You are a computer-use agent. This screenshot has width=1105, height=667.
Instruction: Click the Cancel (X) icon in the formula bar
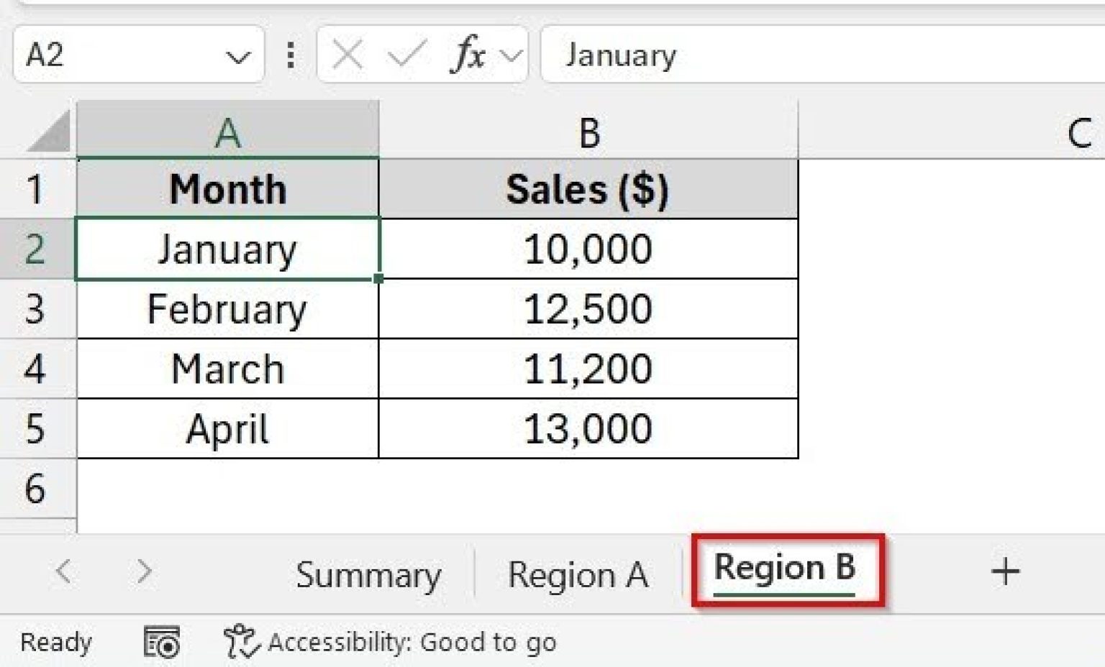[347, 52]
